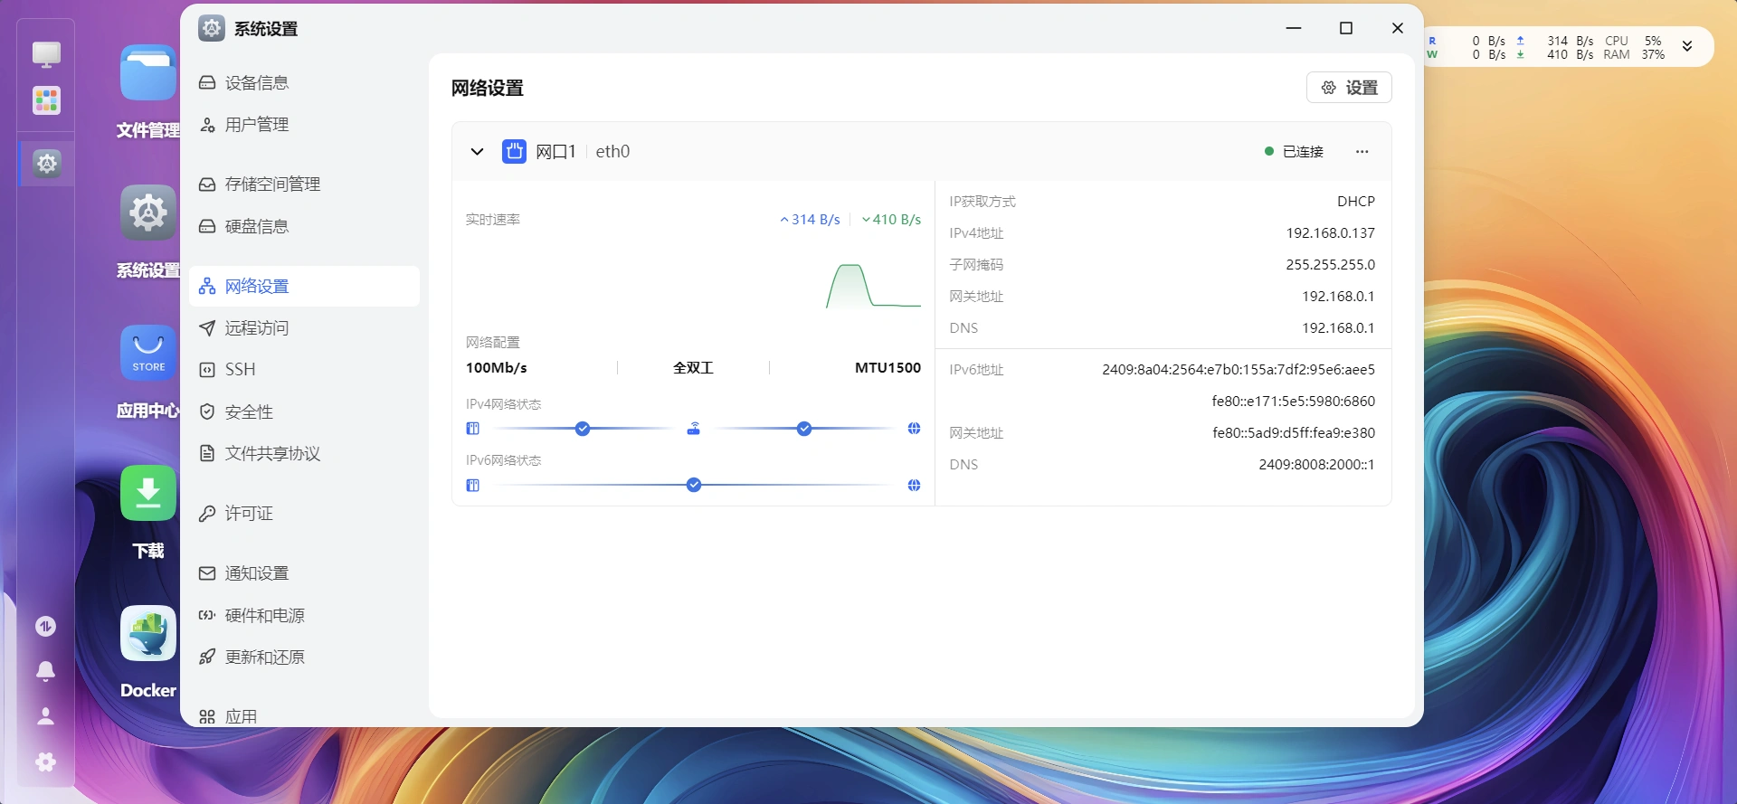Open the activity monitor icon in dock
The height and width of the screenshot is (804, 1737).
click(45, 626)
